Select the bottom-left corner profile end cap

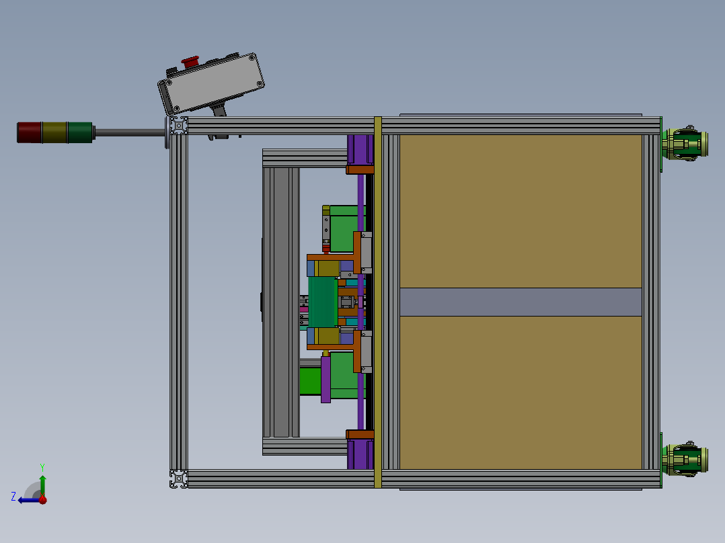(179, 478)
